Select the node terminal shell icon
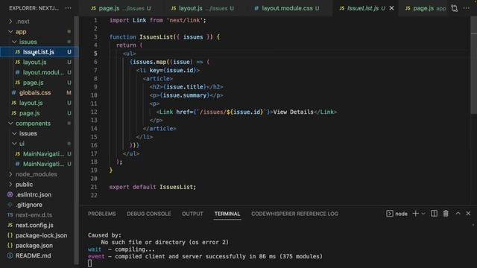Screen dimensions: 477x268 tap(389, 214)
